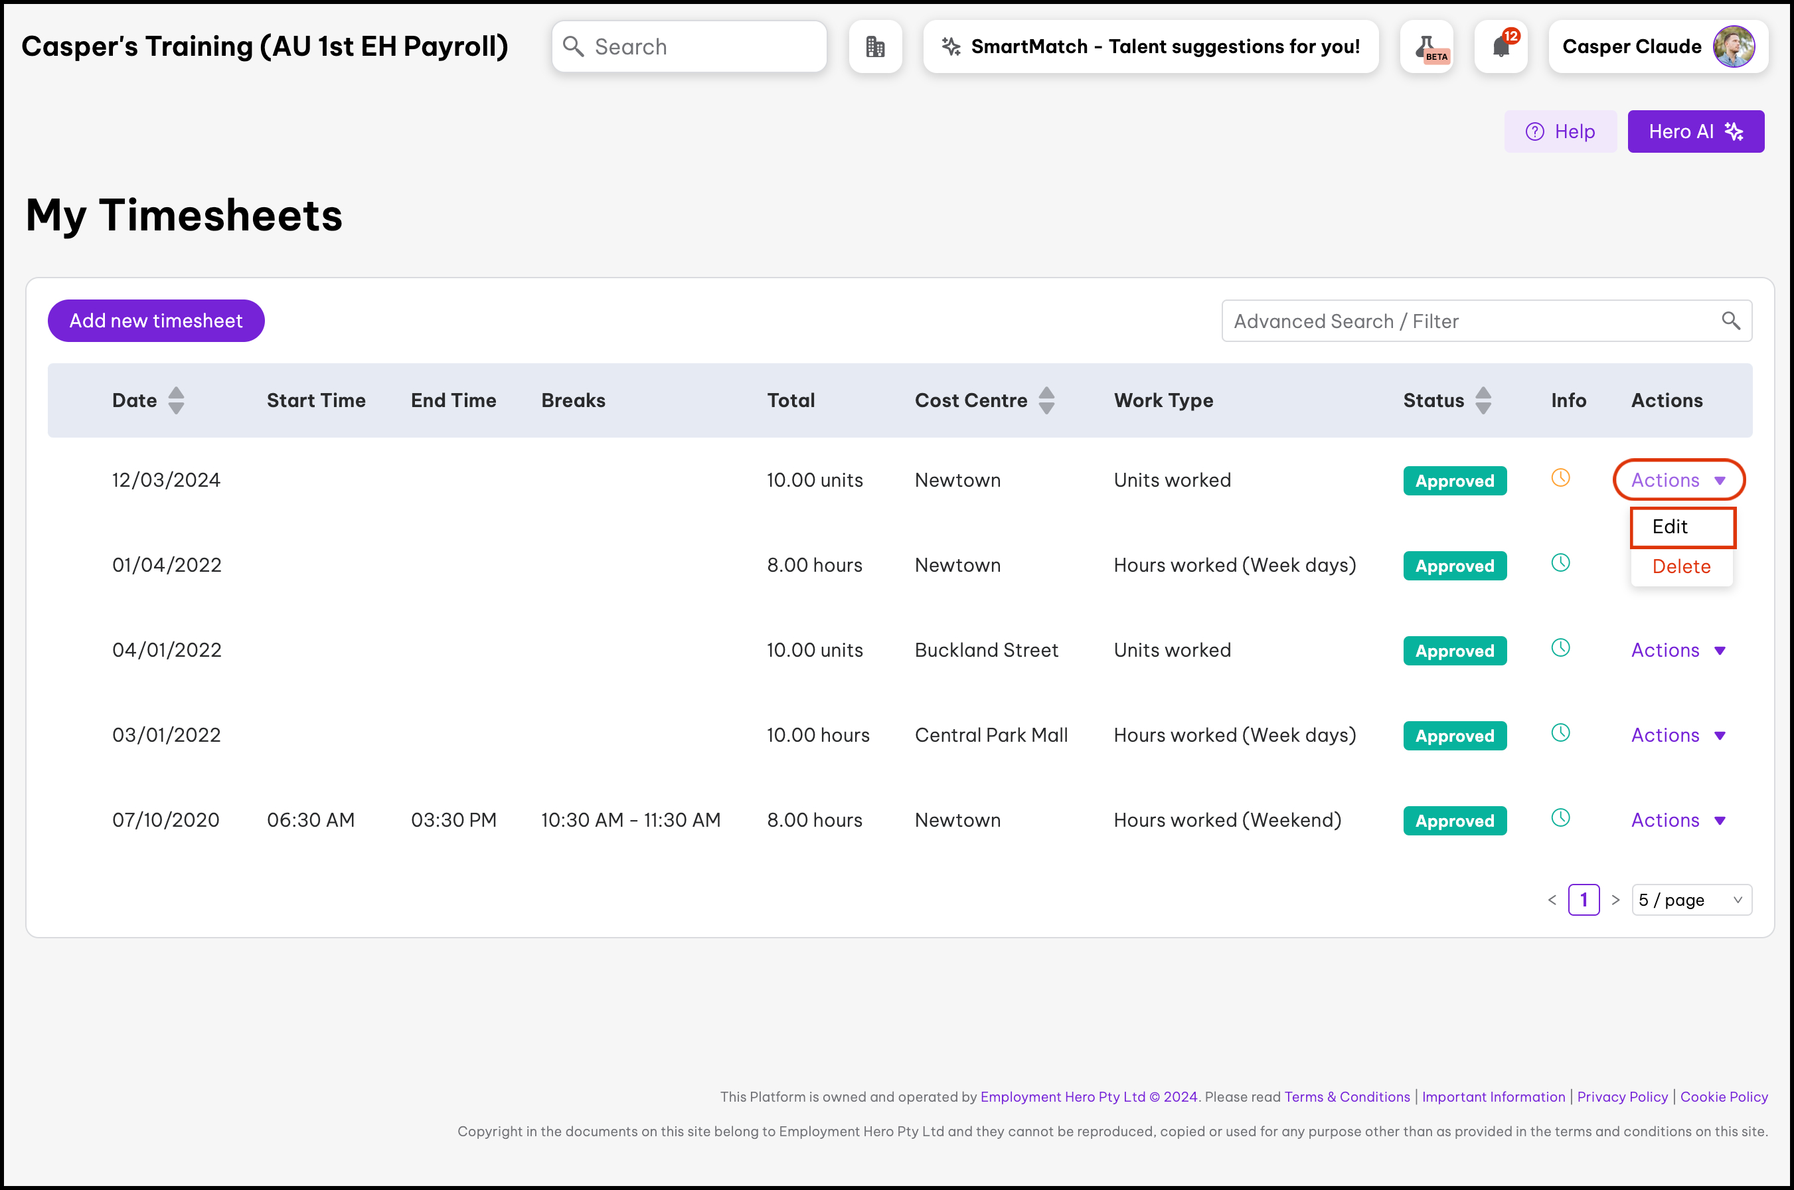
Task: Click the organisation building icon
Action: tap(874, 47)
